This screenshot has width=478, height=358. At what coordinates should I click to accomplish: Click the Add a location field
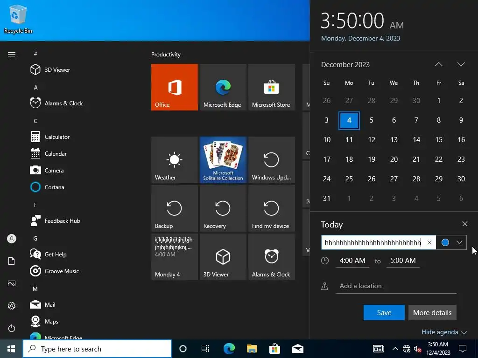(396, 286)
